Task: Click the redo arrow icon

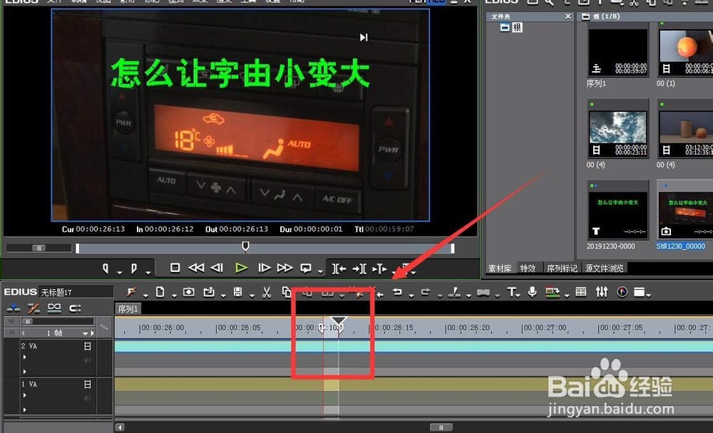Action: 426,292
